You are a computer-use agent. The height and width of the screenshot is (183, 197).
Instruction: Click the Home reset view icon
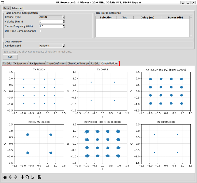(x=5, y=177)
